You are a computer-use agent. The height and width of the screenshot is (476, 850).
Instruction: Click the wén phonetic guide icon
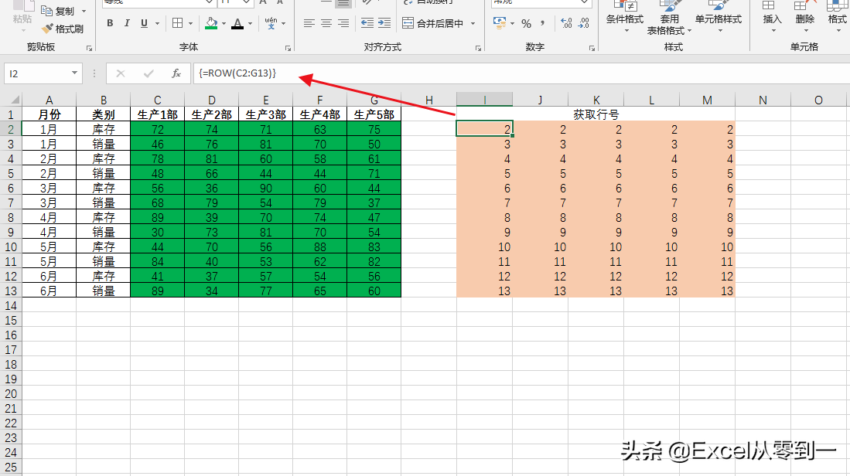(x=271, y=23)
